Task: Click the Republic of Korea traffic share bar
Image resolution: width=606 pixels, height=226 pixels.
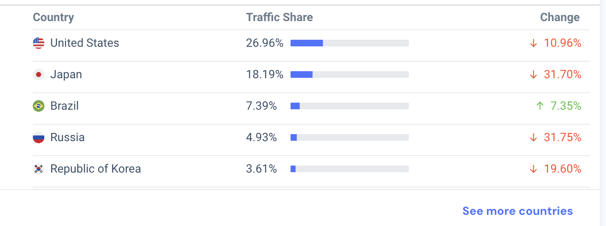Action: point(349,169)
